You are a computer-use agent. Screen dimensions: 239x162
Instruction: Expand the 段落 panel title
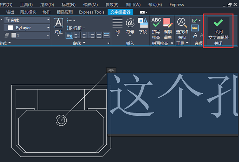point(79,43)
